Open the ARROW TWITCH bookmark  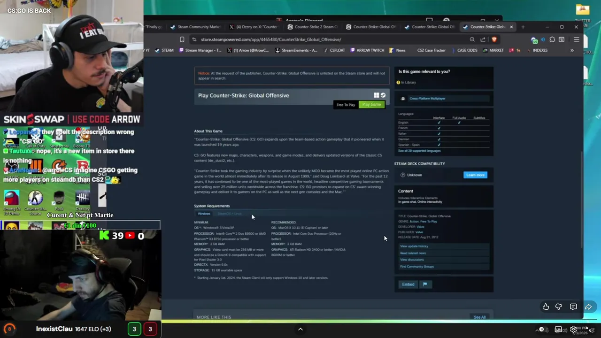[367, 50]
